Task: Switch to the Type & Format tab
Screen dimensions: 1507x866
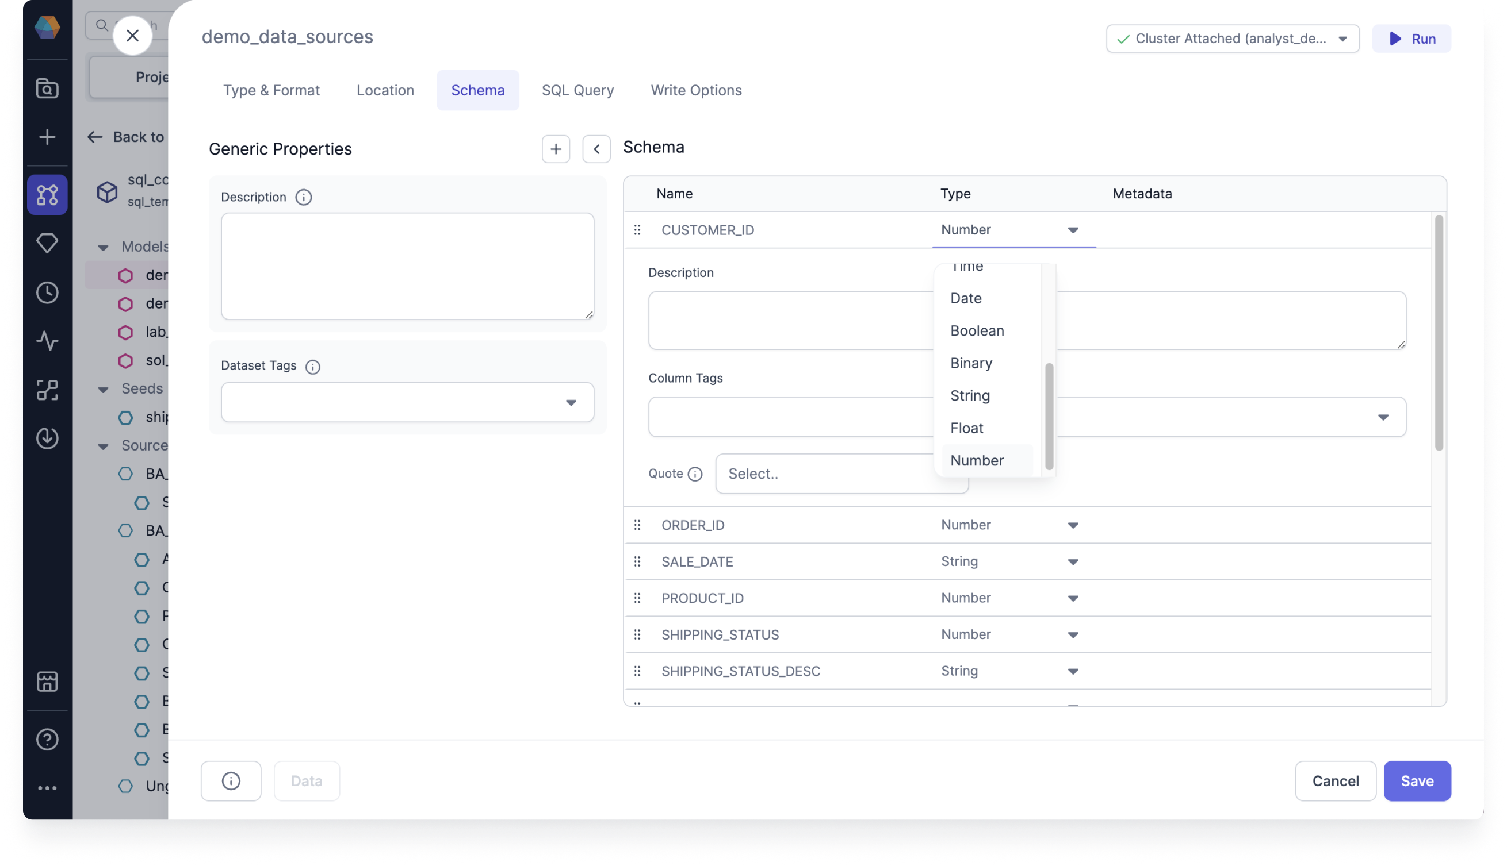Action: tap(271, 90)
